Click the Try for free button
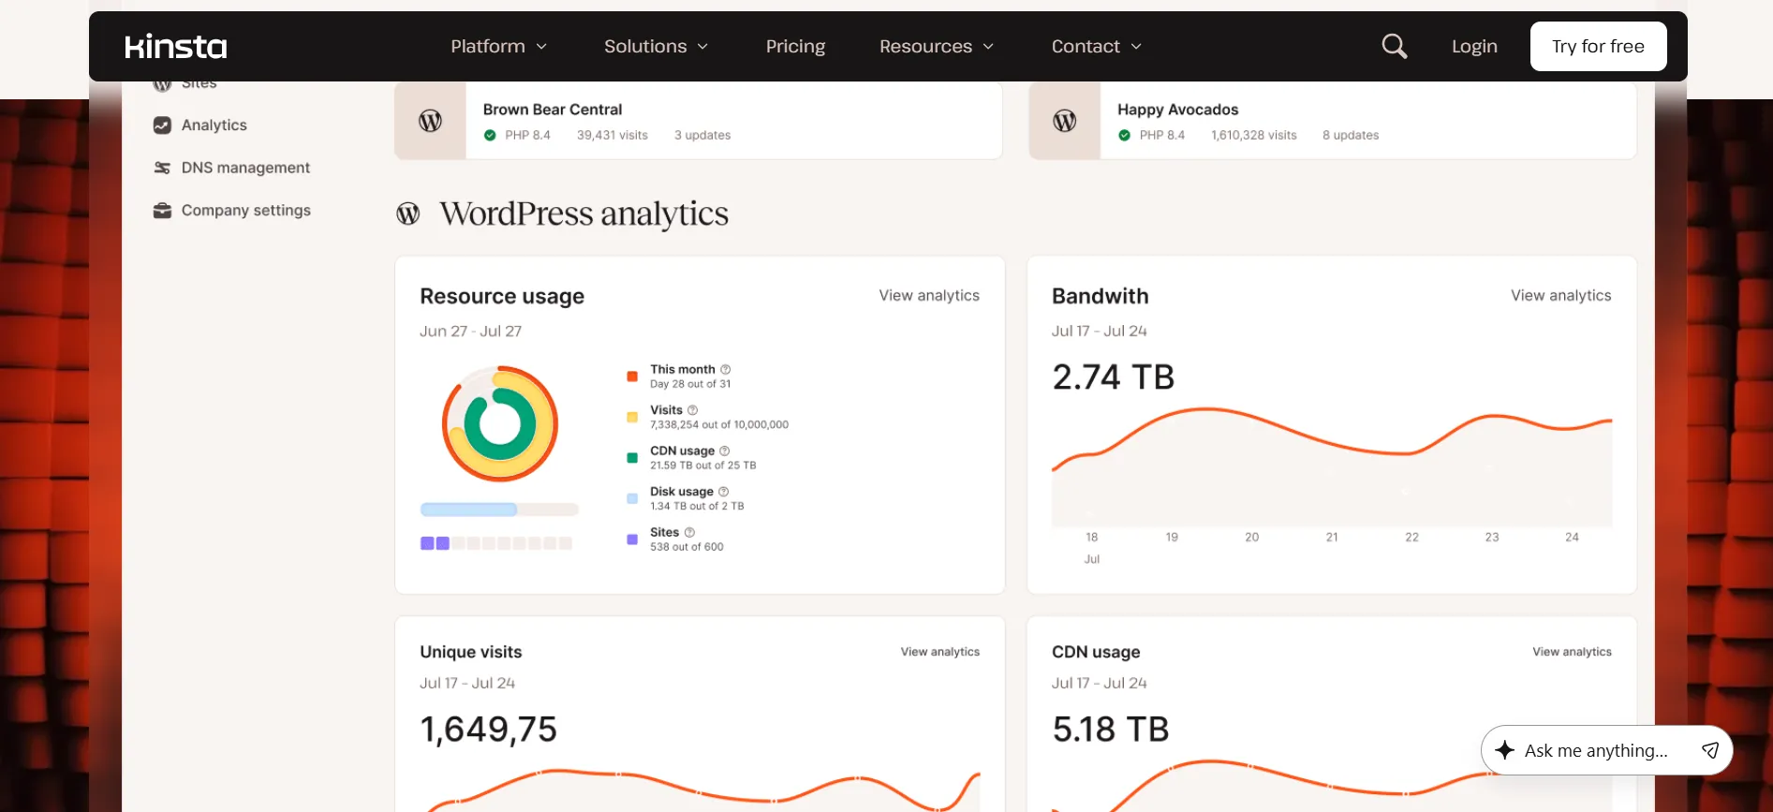Screen dimensions: 1773x812 (x=1598, y=46)
